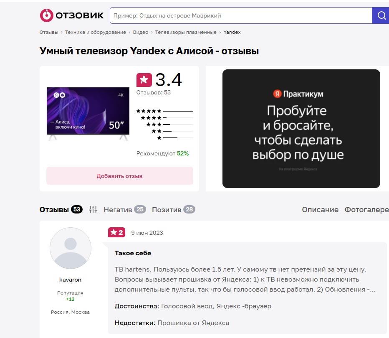Open the review titled Такое себе
The image size is (389, 338).
(x=133, y=253)
